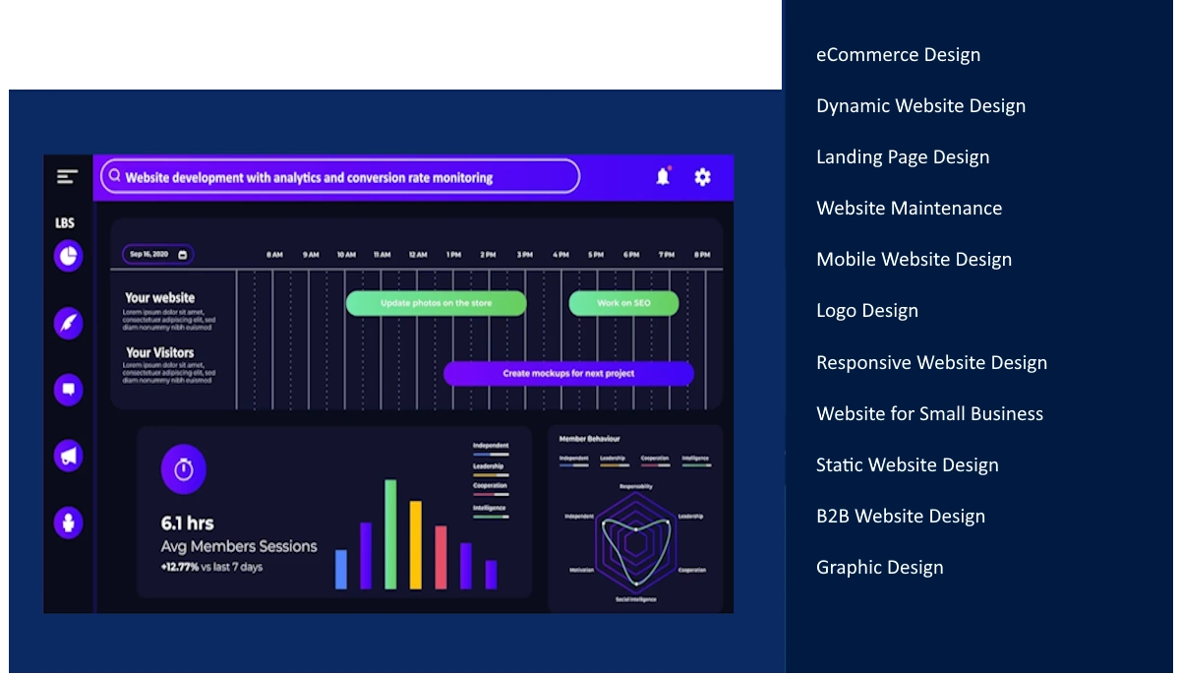Click the 'Work on SEO' task bar

[623, 303]
